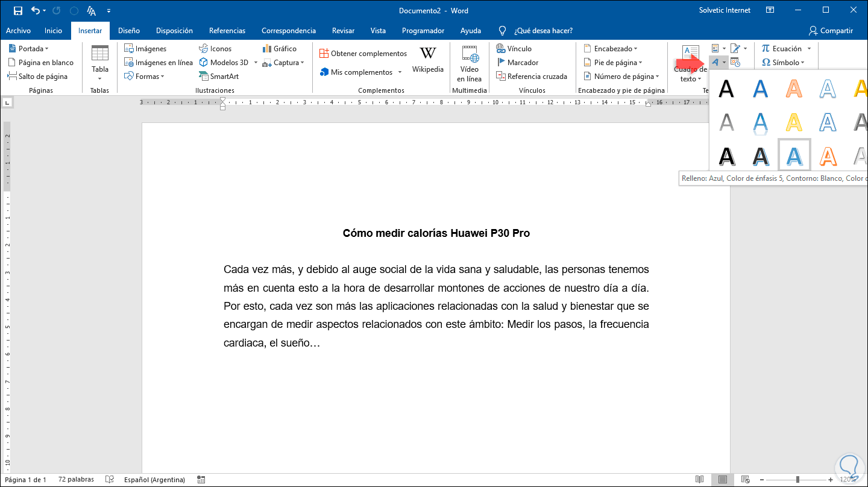This screenshot has width=868, height=487.
Task: Select the yellow gold WordArt style in second row
Action: 795,122
